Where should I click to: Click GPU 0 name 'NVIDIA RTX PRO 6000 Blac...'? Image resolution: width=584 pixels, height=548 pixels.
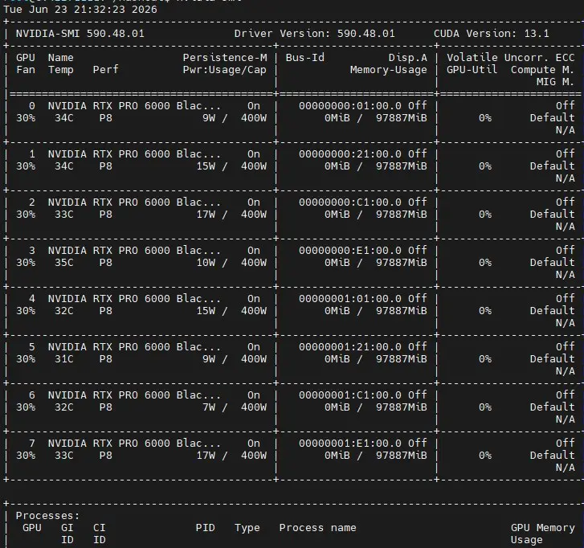tap(134, 106)
